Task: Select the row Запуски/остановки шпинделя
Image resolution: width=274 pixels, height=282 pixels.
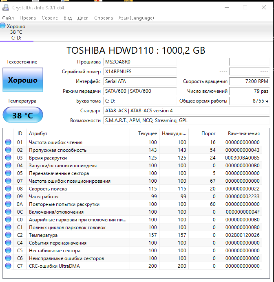Action: pos(133,165)
